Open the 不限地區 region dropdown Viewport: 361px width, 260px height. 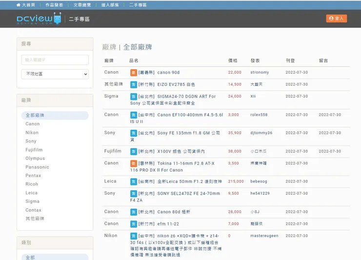pyautogui.click(x=55, y=74)
